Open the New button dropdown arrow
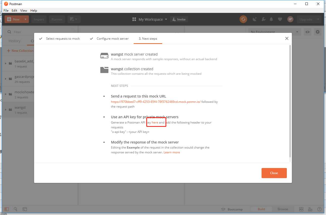Image resolution: width=326 pixels, height=215 pixels. [26, 19]
